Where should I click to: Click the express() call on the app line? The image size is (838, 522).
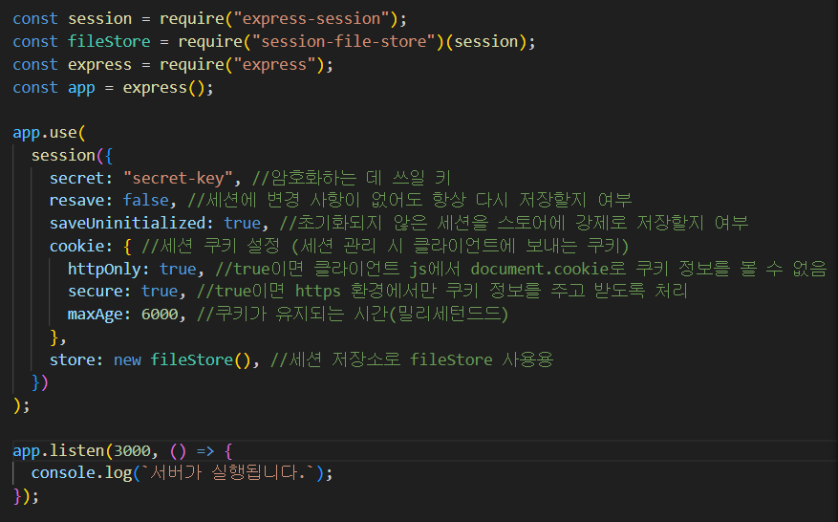pyautogui.click(x=164, y=88)
